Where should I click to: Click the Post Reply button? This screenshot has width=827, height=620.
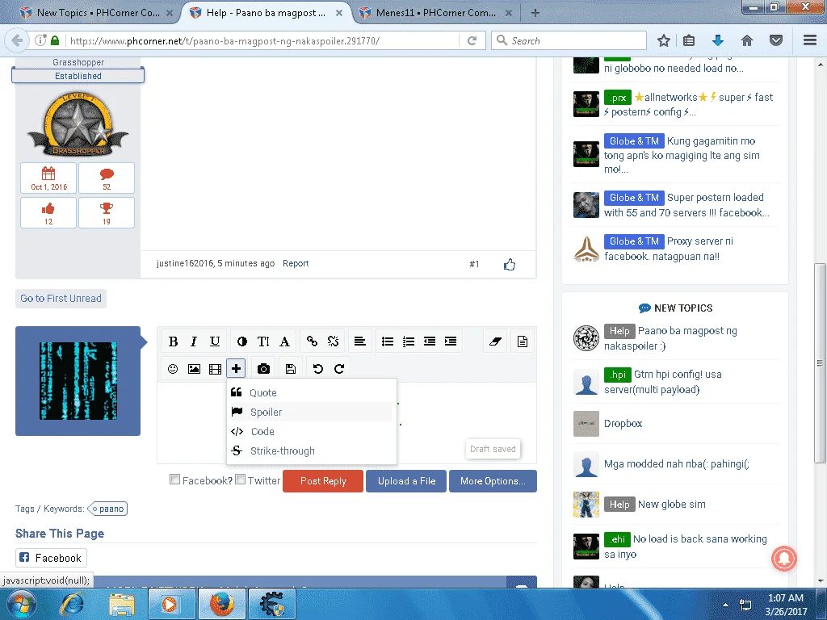click(323, 481)
